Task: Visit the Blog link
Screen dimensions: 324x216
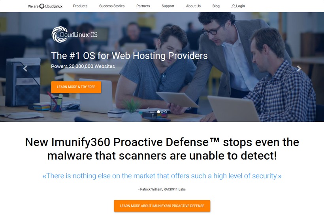Action: click(x=216, y=6)
